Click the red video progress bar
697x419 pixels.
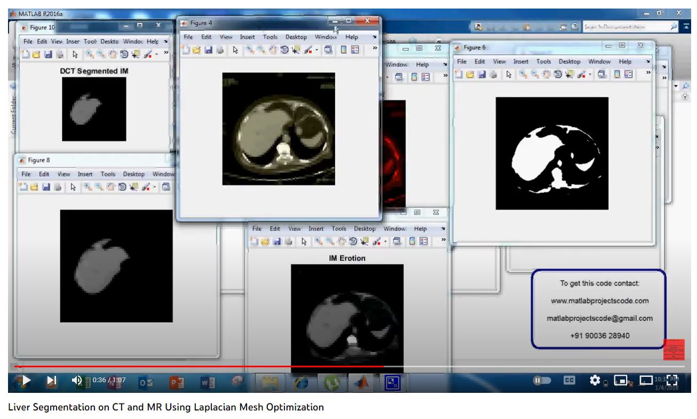pos(197,367)
